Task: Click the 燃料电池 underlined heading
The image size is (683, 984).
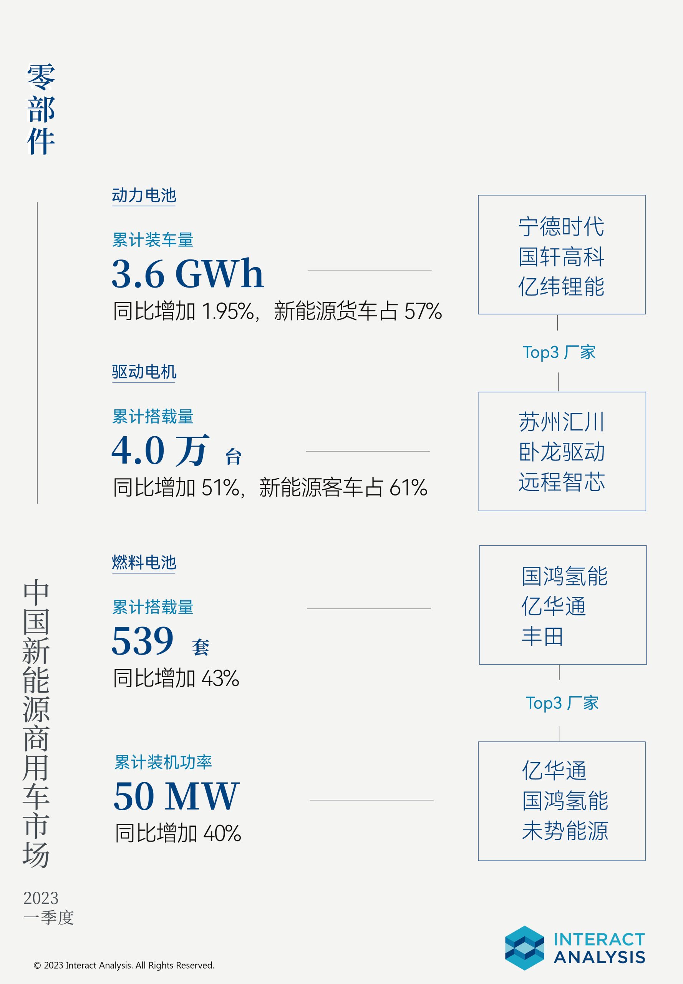Action: point(144,563)
